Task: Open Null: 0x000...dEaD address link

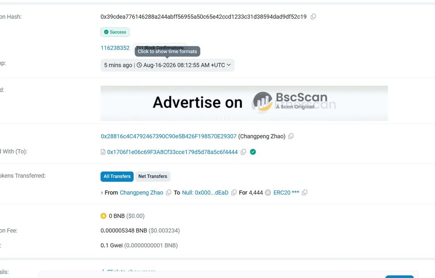Action: point(205,193)
